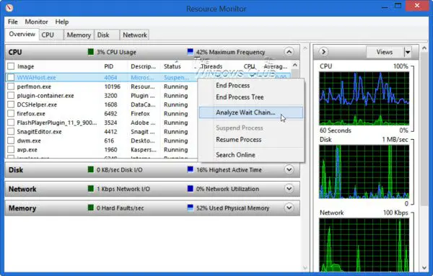The width and height of the screenshot is (433, 276).
Task: Check the SnagitEditor.exe checkbox
Action: click(11, 132)
